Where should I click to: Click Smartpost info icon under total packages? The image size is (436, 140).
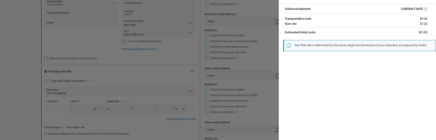pos(45,134)
